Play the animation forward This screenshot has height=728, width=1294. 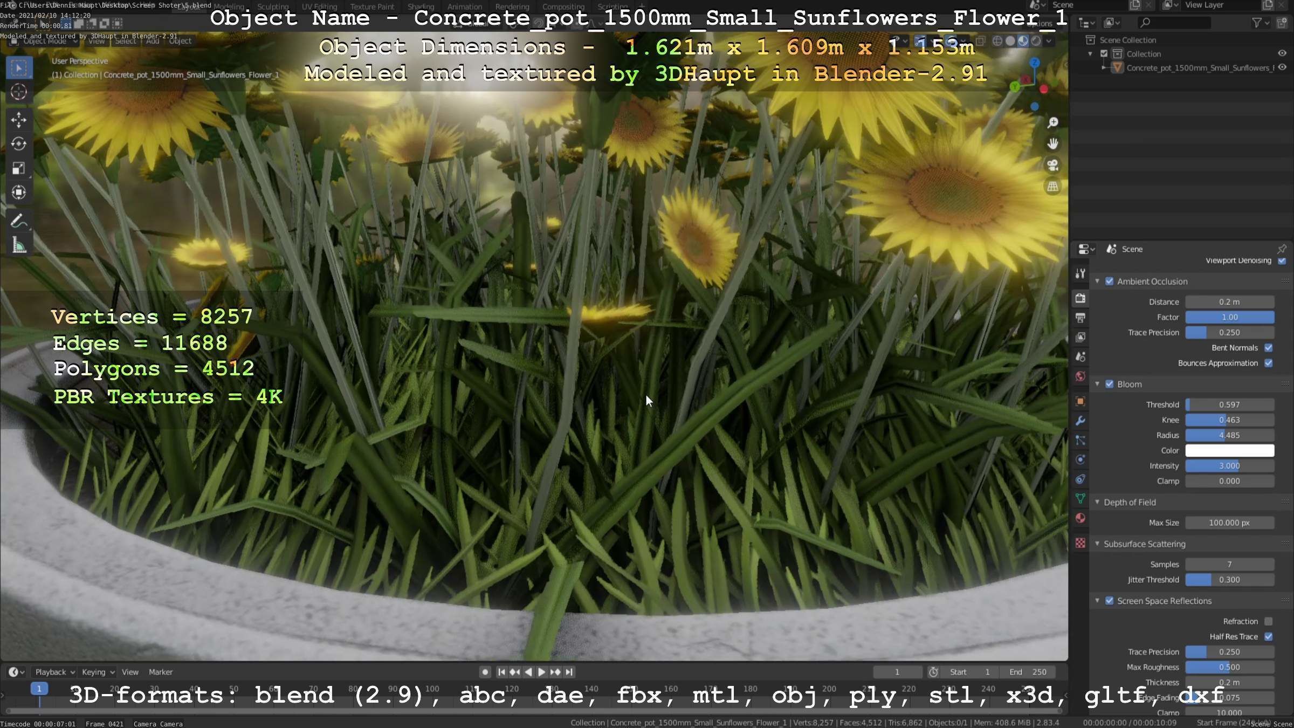542,672
